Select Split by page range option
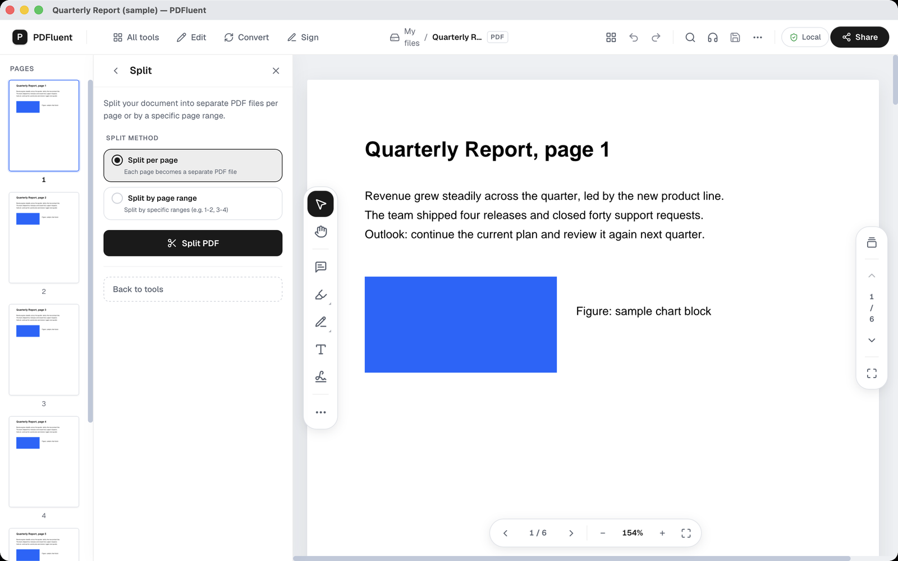This screenshot has width=898, height=561. click(x=193, y=203)
